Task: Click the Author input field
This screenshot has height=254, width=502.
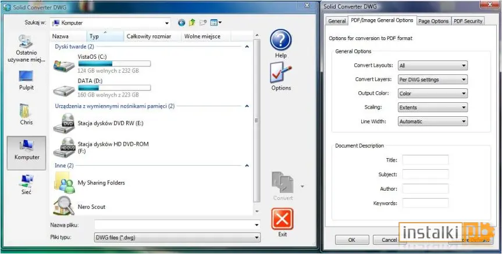Action: (x=425, y=189)
